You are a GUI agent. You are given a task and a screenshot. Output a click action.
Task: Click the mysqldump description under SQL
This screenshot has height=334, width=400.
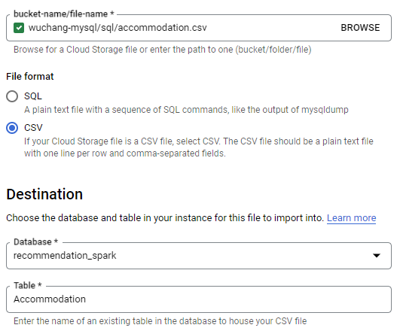[x=186, y=110]
